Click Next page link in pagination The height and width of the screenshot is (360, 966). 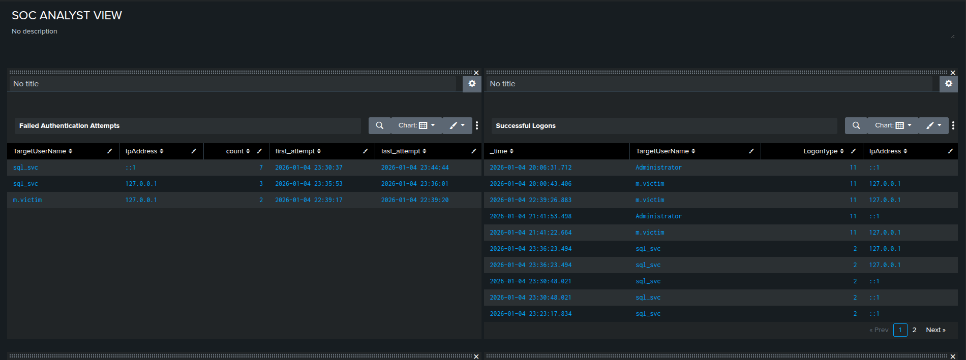coord(935,330)
